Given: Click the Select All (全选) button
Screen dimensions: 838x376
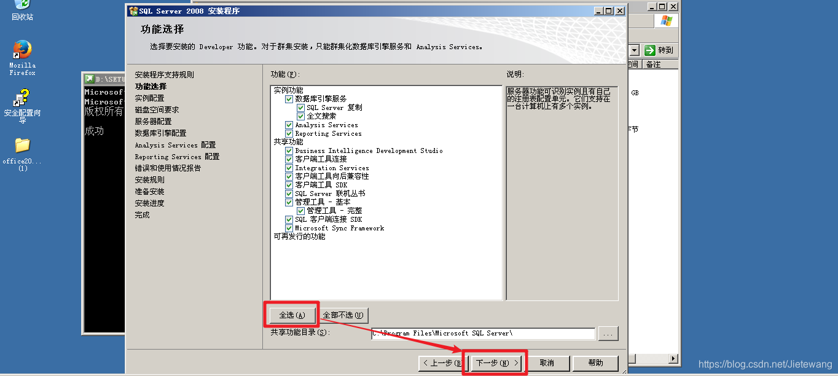Looking at the screenshot, I should (x=292, y=315).
